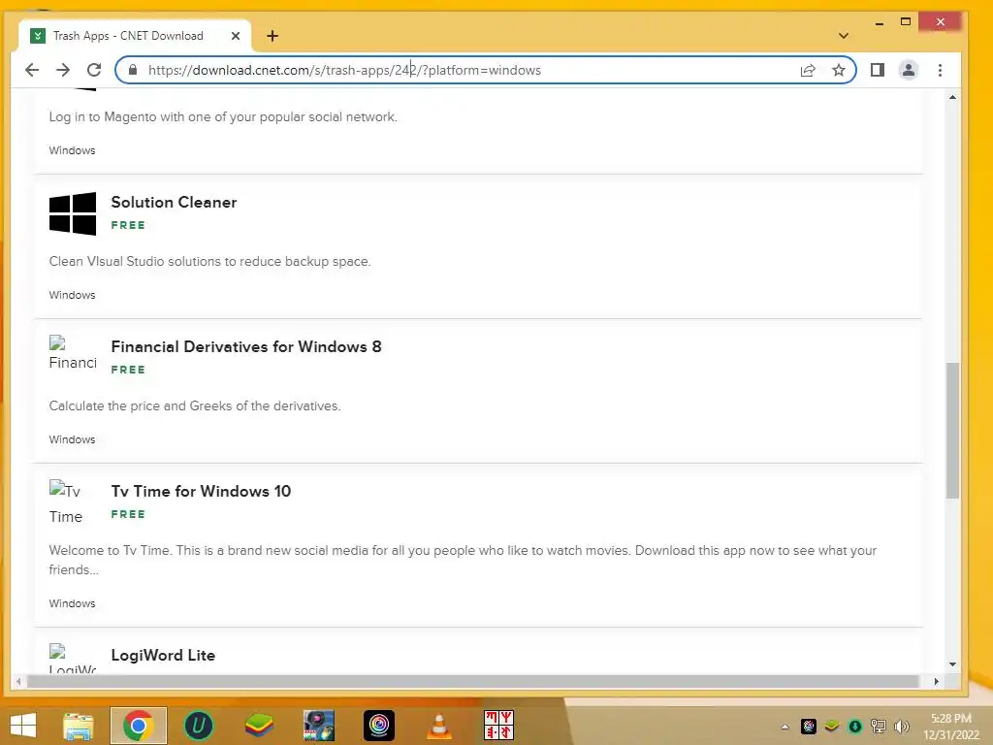Open the Solution Cleaner listing
Viewport: 993px width, 745px height.
click(174, 202)
